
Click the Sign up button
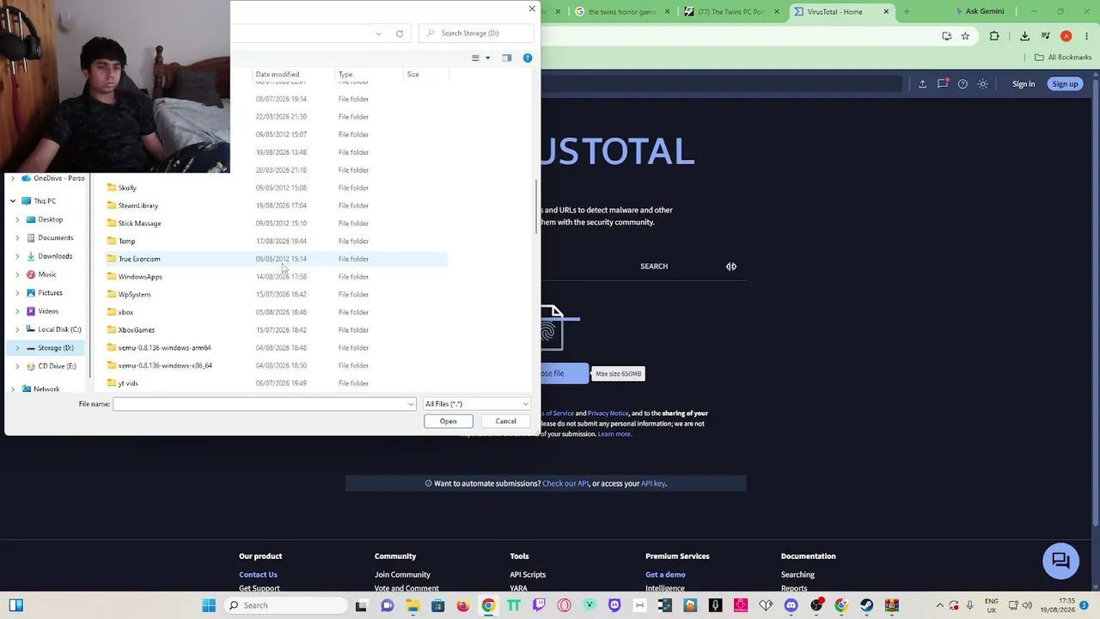point(1065,84)
